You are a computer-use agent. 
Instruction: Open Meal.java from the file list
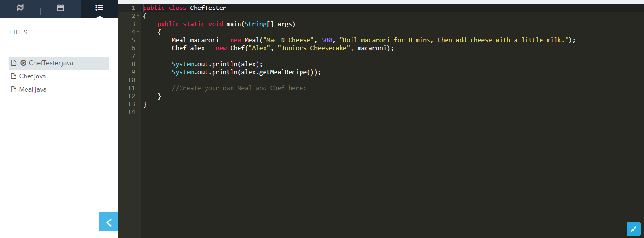(x=33, y=89)
